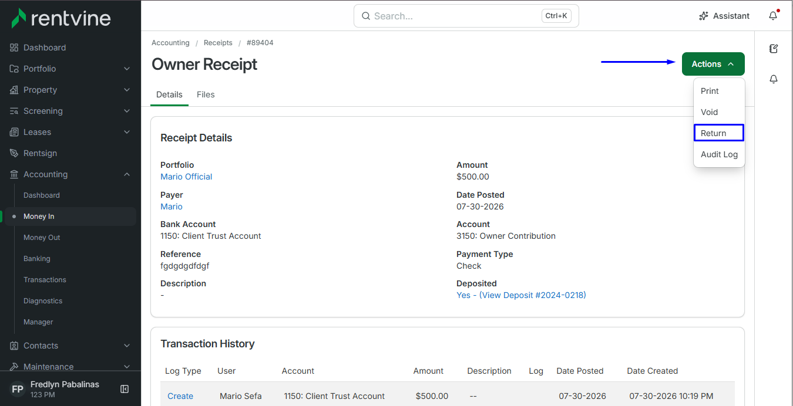
Task: Expand the Maintenance menu chevron
Action: pos(127,367)
